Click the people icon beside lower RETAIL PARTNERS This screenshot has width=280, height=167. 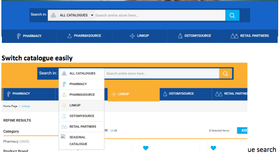[218, 94]
